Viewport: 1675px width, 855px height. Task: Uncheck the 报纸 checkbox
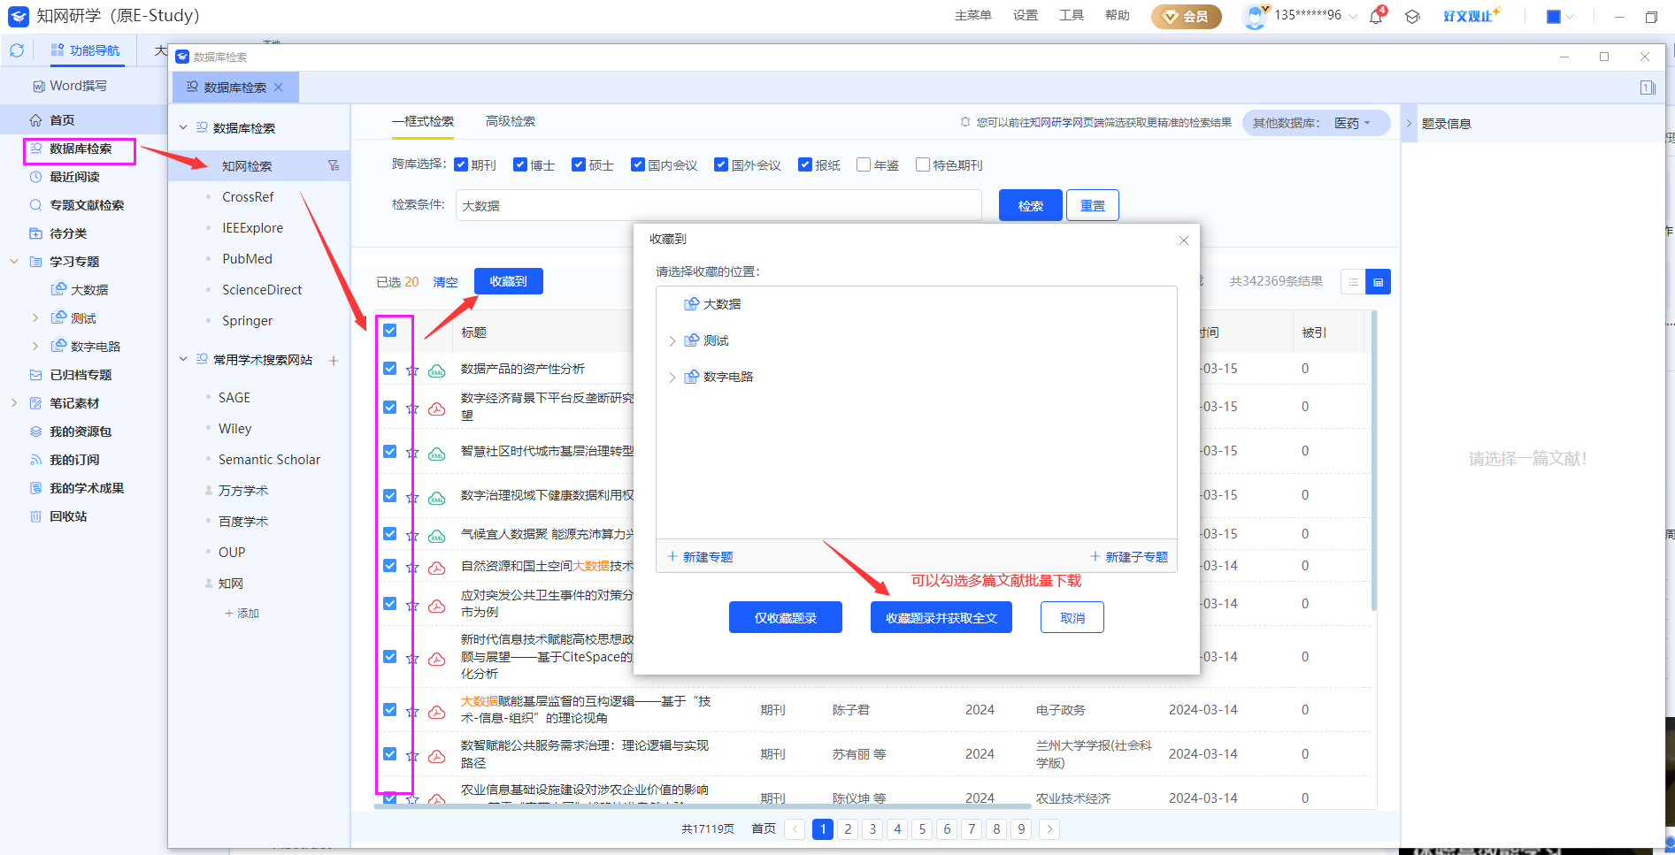coord(805,164)
